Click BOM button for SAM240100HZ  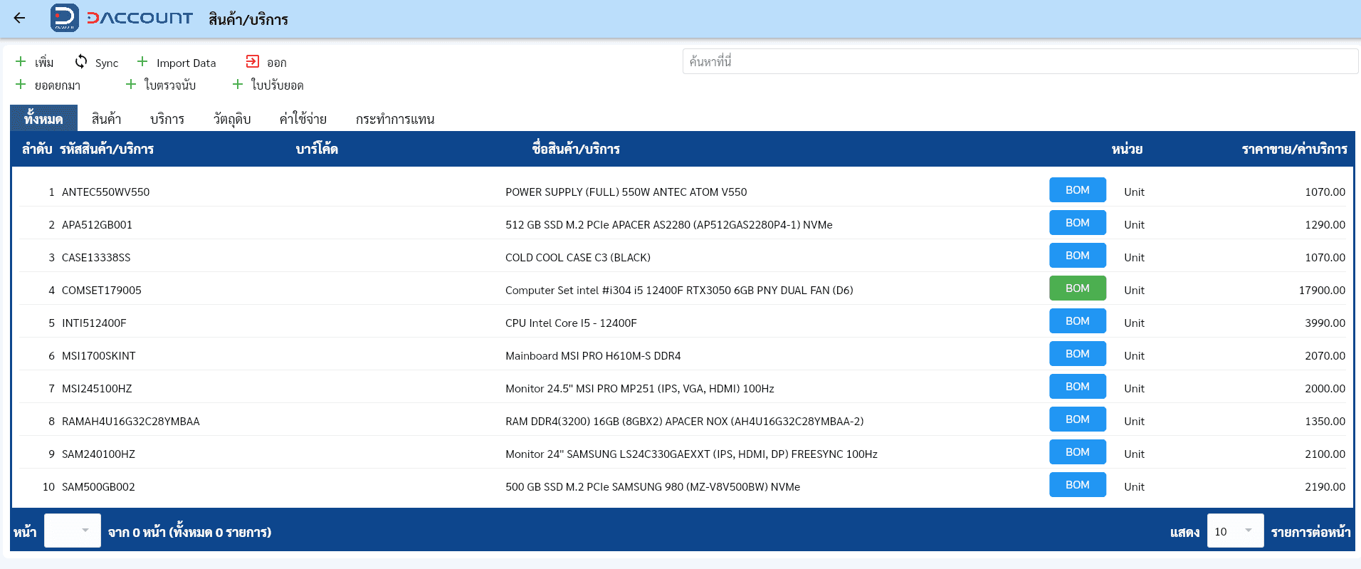[1078, 452]
